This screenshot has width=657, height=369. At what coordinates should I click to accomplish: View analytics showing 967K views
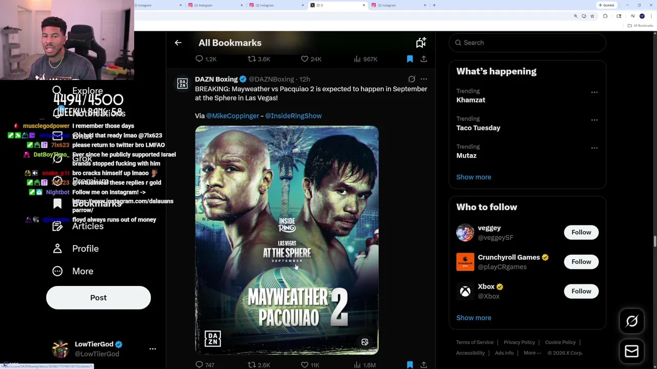click(365, 59)
